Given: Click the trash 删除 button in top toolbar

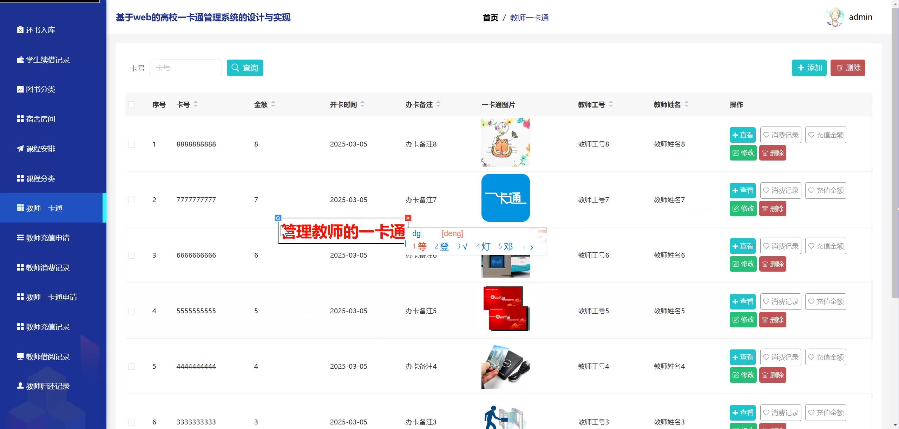Looking at the screenshot, I should (848, 68).
